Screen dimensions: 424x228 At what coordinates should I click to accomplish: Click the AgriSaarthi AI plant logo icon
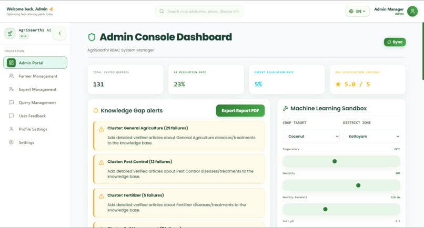pyautogui.click(x=10, y=33)
